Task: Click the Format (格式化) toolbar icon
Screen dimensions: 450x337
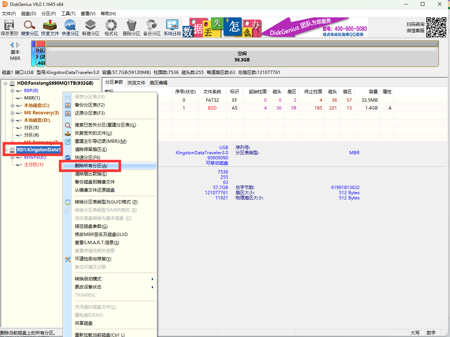Action: pyautogui.click(x=111, y=25)
